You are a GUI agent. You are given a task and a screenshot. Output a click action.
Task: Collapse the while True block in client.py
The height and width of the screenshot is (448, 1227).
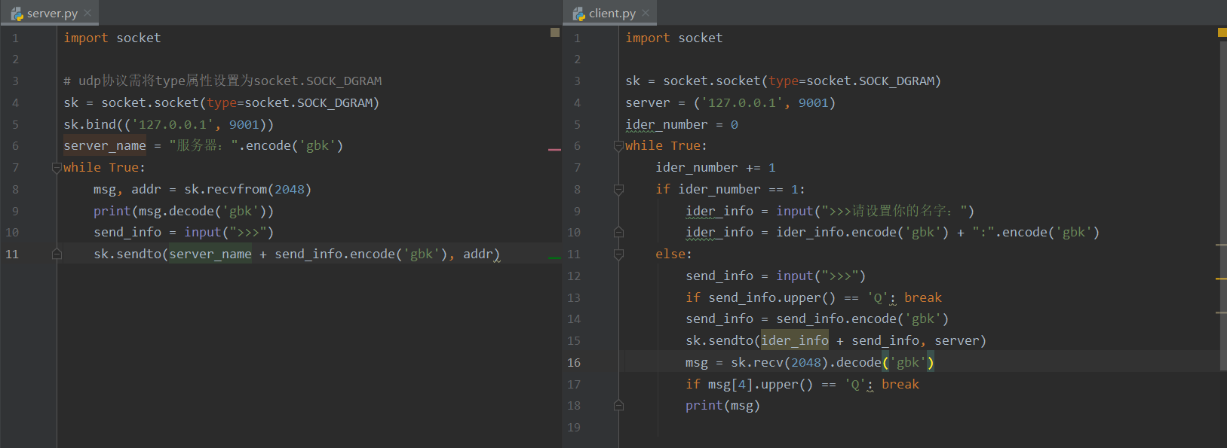coord(618,146)
